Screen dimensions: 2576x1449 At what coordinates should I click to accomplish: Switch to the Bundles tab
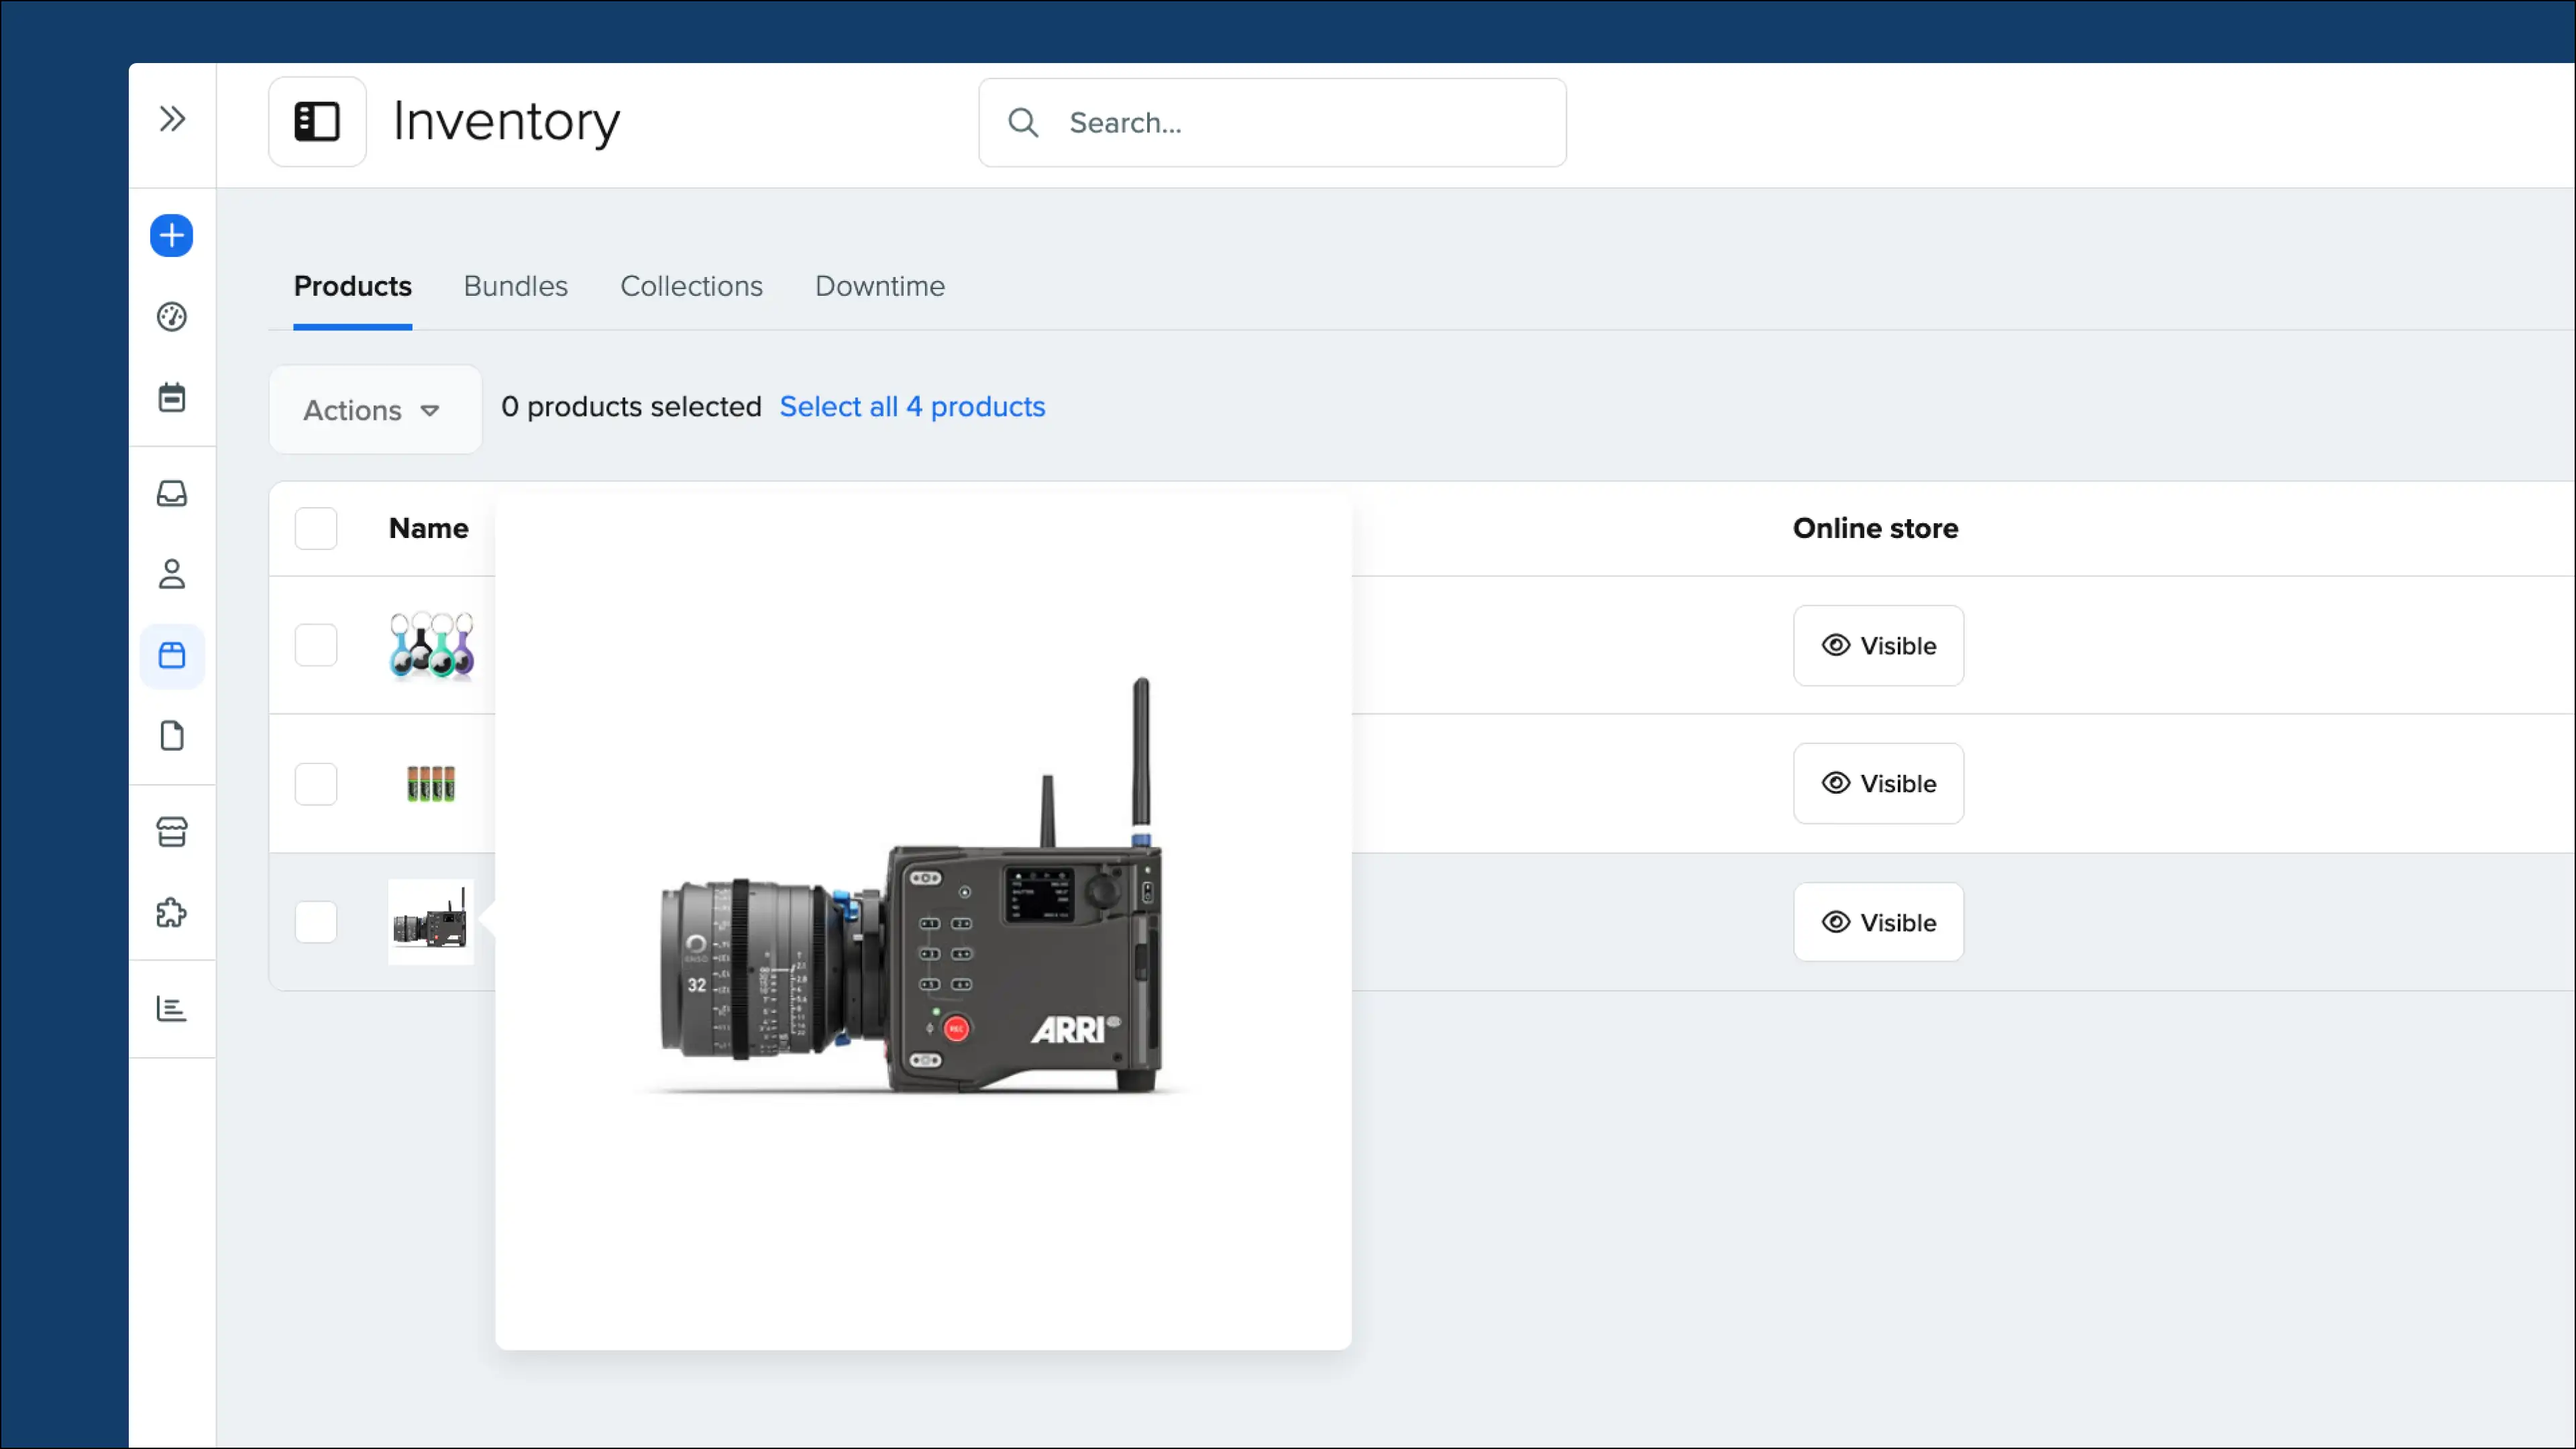click(x=515, y=287)
